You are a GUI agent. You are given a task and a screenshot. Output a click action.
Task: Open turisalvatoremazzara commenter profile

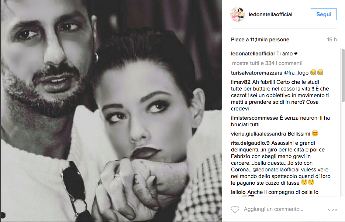pyautogui.click(x=256, y=73)
